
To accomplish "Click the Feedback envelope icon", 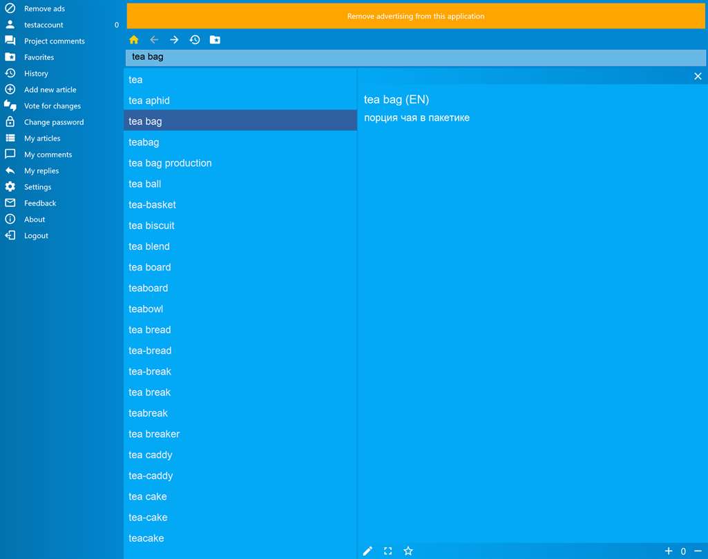I will click(10, 203).
